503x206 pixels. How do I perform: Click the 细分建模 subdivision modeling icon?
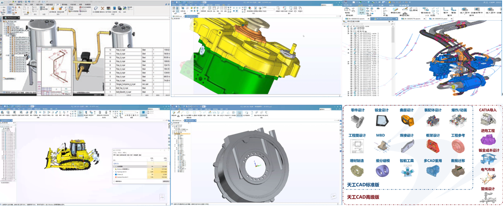point(382,170)
